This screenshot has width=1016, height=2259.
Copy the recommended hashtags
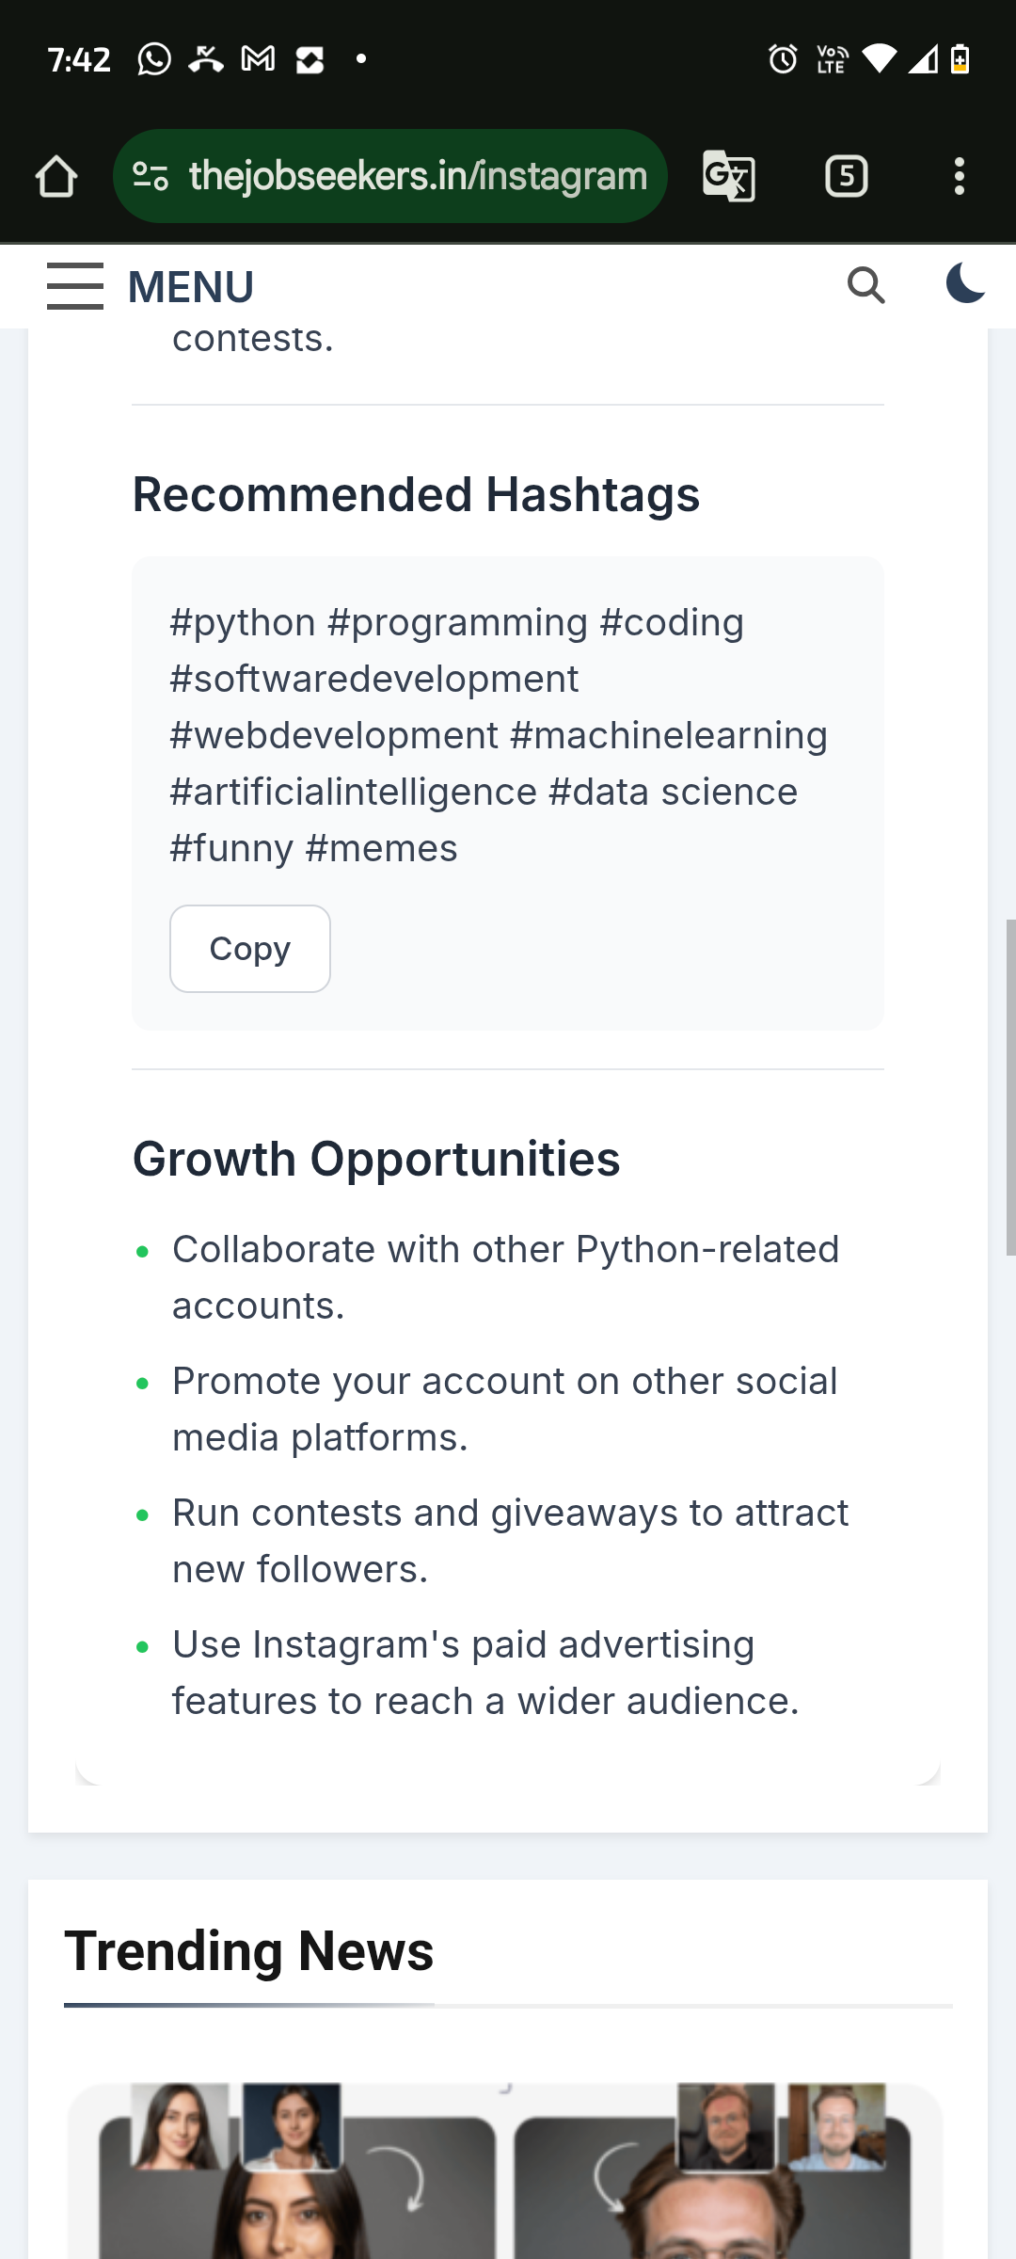pyautogui.click(x=249, y=949)
